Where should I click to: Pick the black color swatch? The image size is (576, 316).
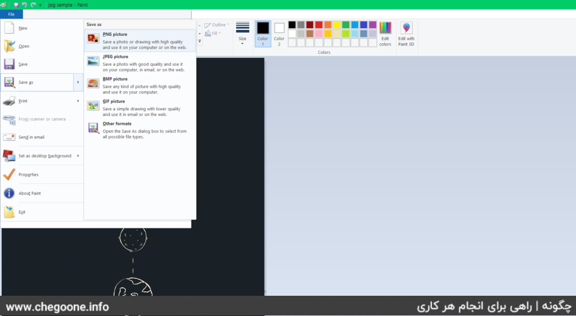click(292, 25)
